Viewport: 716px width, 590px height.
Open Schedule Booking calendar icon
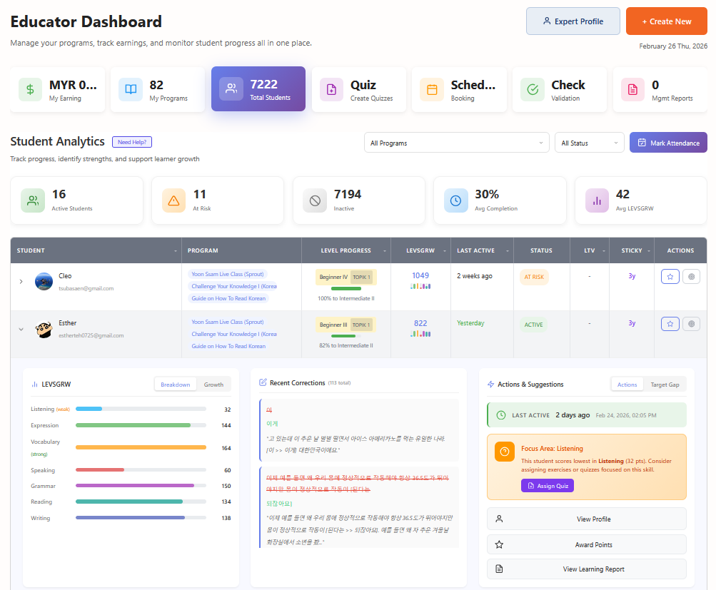click(x=432, y=90)
